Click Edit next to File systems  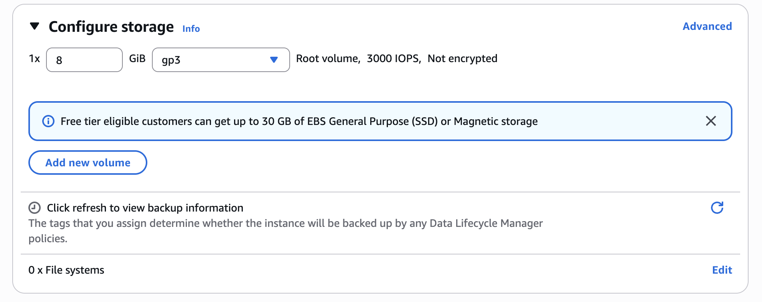click(722, 270)
